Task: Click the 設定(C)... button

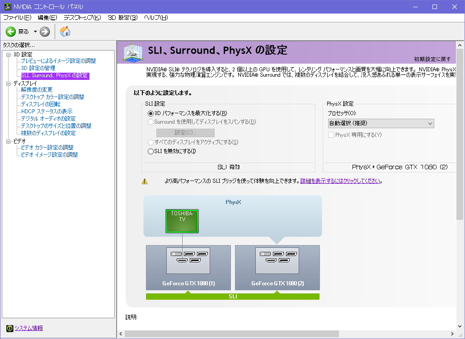Action: [185, 132]
